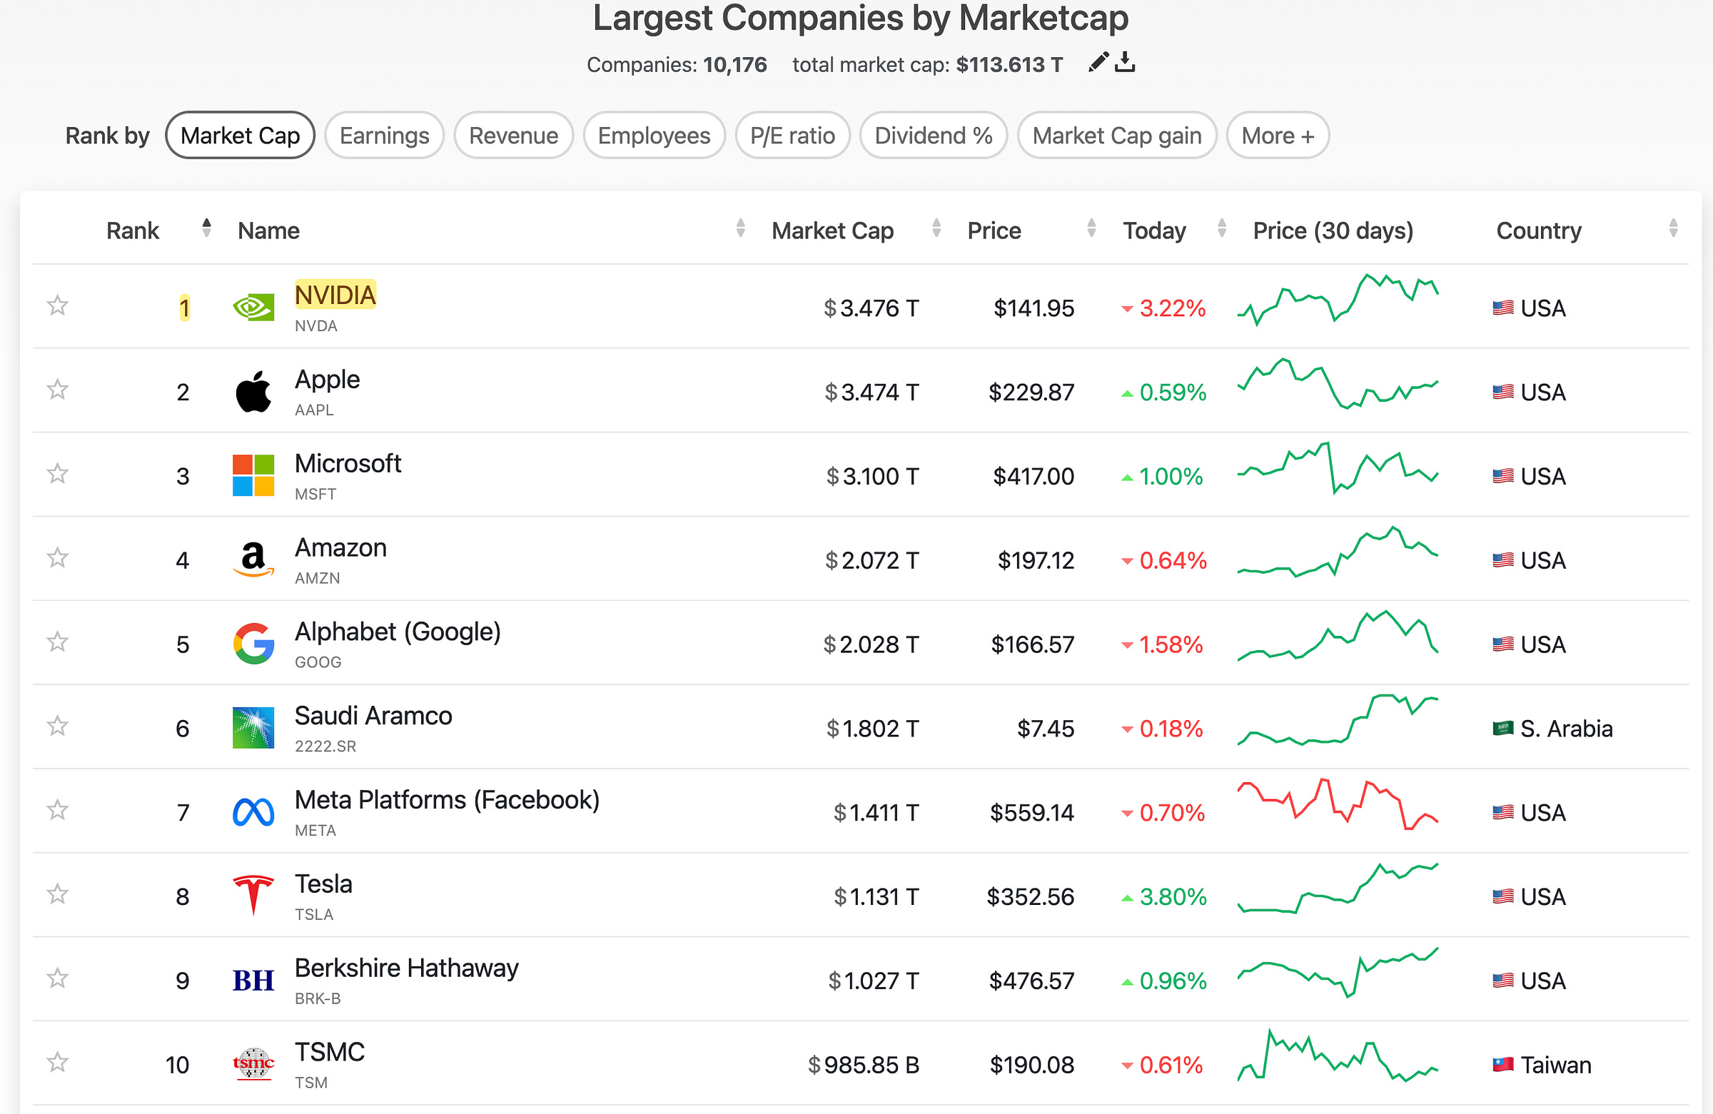Image resolution: width=1713 pixels, height=1114 pixels.
Task: Open the TSMC company link
Action: point(330,1052)
